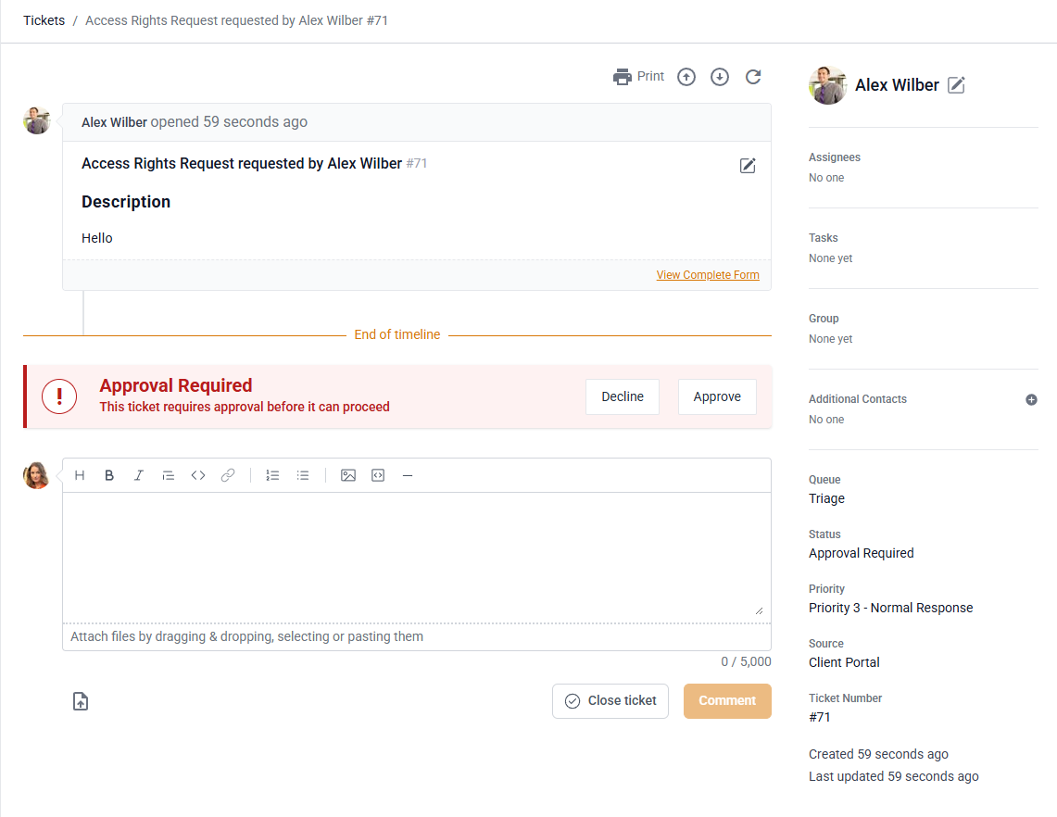Edit ticket description using pencil icon

(748, 166)
